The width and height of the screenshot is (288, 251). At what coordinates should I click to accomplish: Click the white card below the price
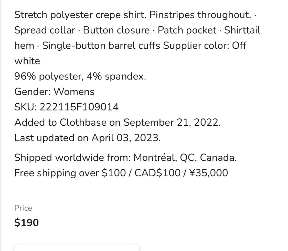[x=77, y=248]
